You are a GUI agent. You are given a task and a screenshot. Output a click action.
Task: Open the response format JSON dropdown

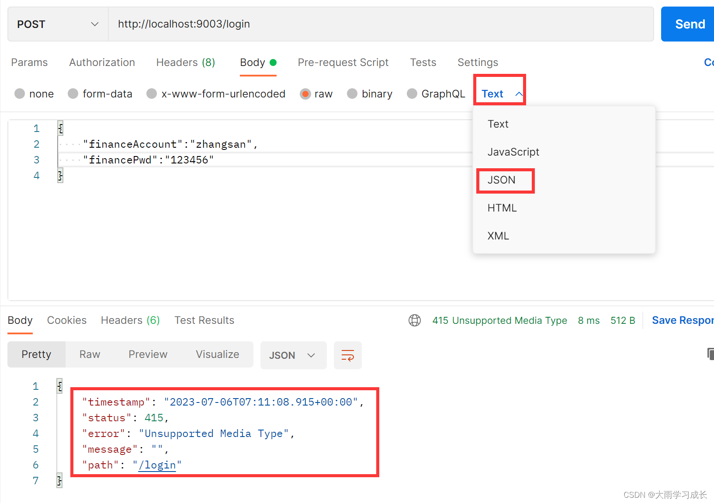pos(293,355)
